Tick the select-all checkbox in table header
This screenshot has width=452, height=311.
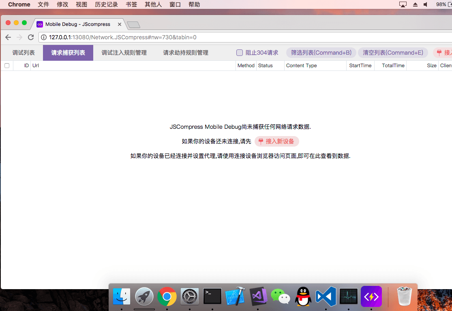[x=7, y=66]
